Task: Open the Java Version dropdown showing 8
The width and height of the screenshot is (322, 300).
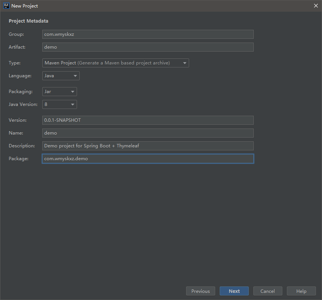Action: [x=60, y=104]
